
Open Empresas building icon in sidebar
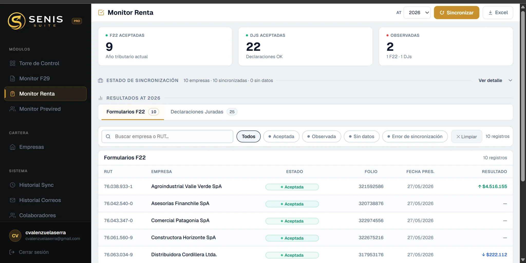click(x=12, y=147)
